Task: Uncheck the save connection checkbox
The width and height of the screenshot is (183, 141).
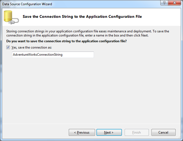Action: pyautogui.click(x=8, y=47)
